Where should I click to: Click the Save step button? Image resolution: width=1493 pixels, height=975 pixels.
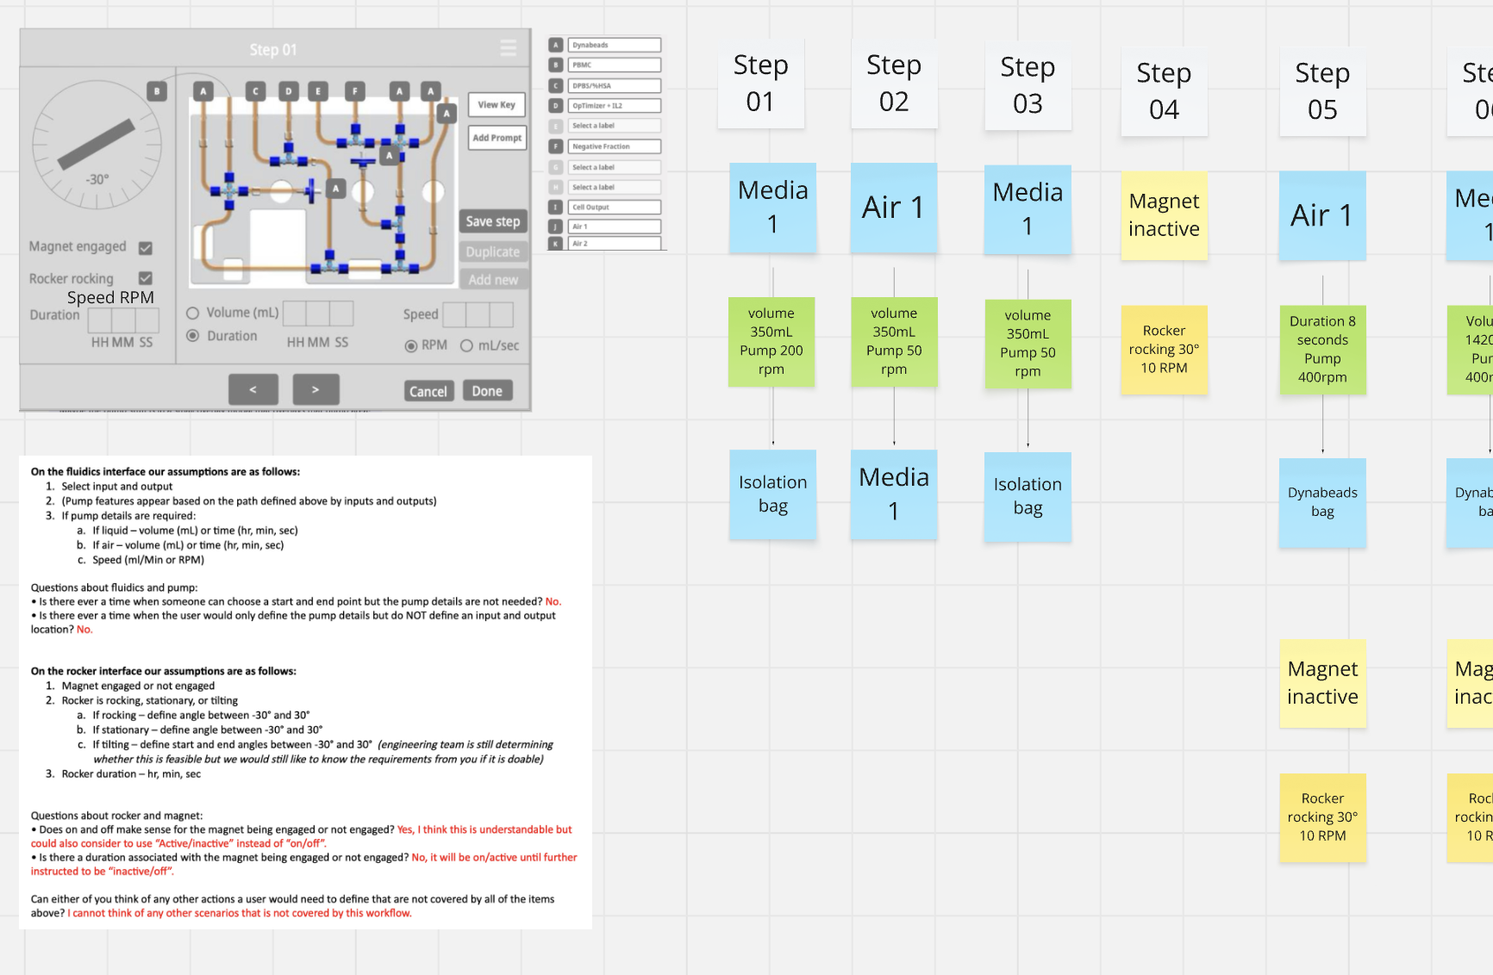[492, 221]
